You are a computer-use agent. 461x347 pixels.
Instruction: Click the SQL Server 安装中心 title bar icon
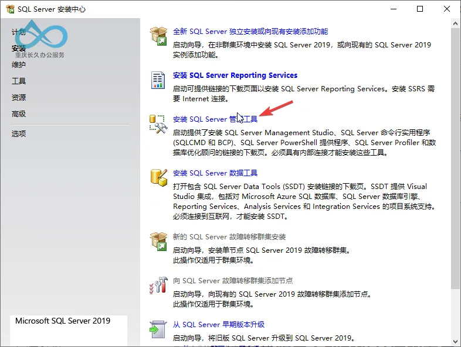click(x=10, y=9)
